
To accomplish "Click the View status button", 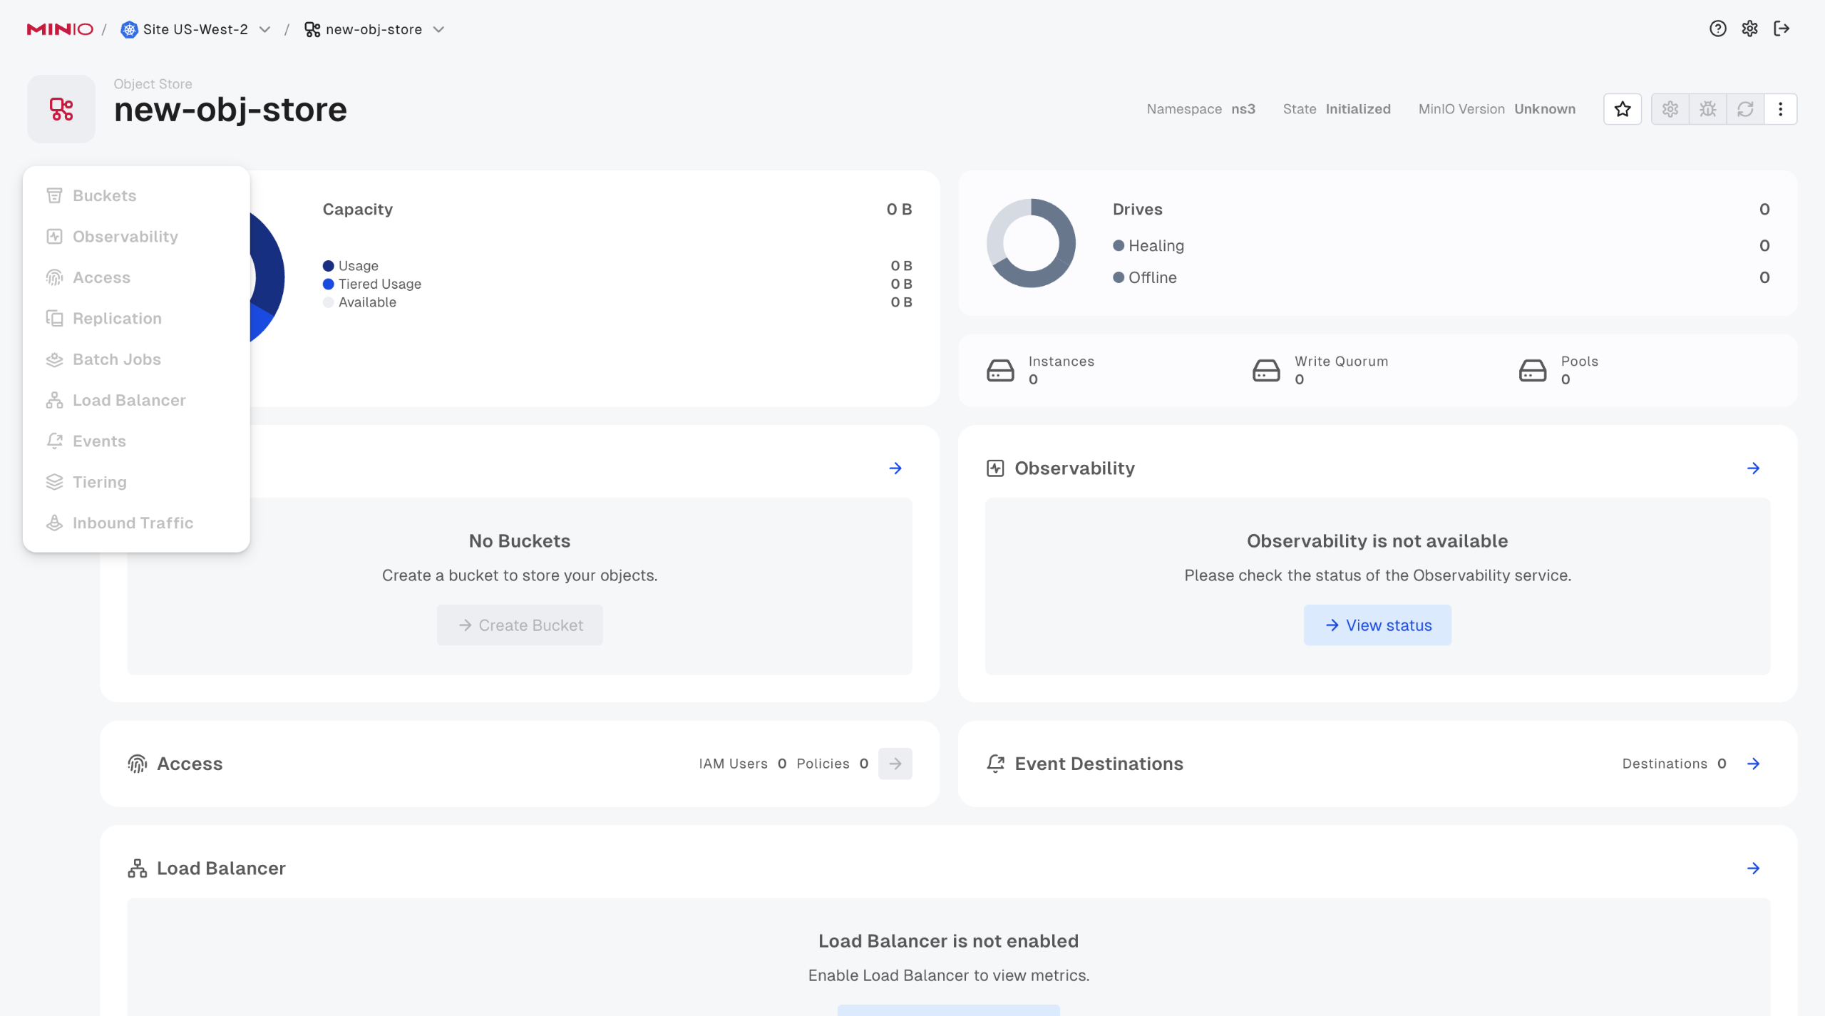I will tap(1377, 625).
